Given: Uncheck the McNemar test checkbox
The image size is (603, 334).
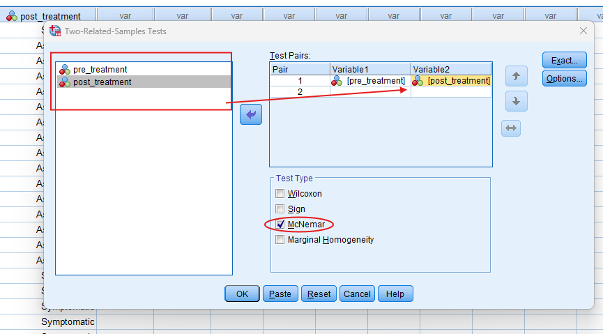Looking at the screenshot, I should (280, 225).
